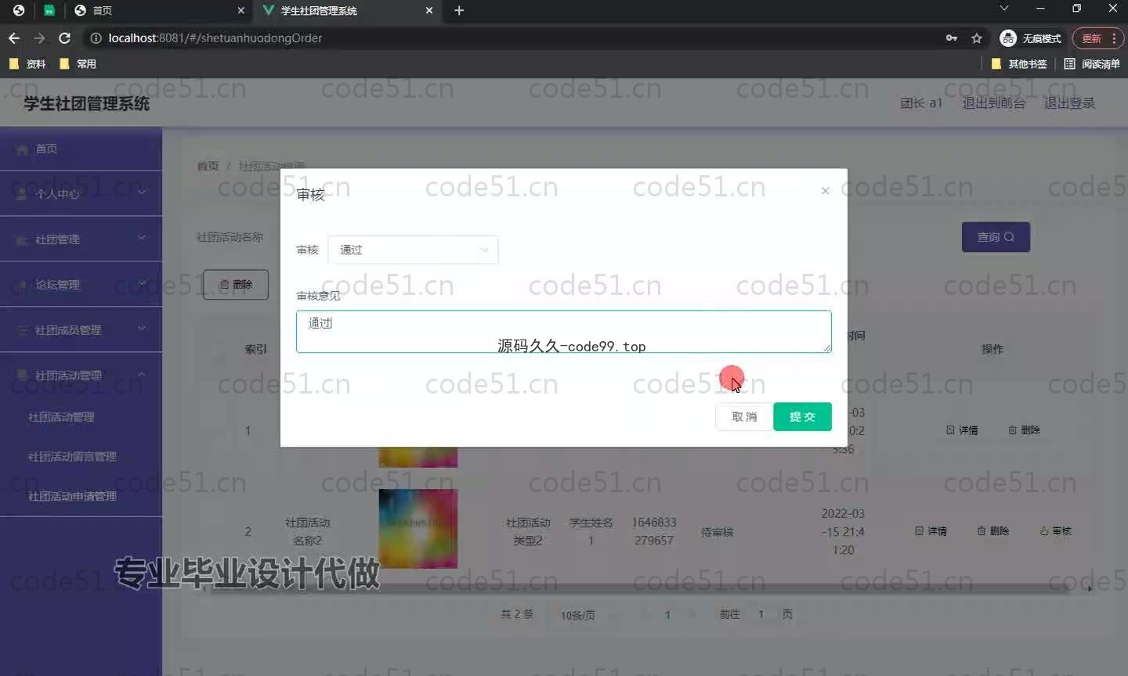Open the password key icon in address bar
This screenshot has width=1128, height=676.
(952, 38)
